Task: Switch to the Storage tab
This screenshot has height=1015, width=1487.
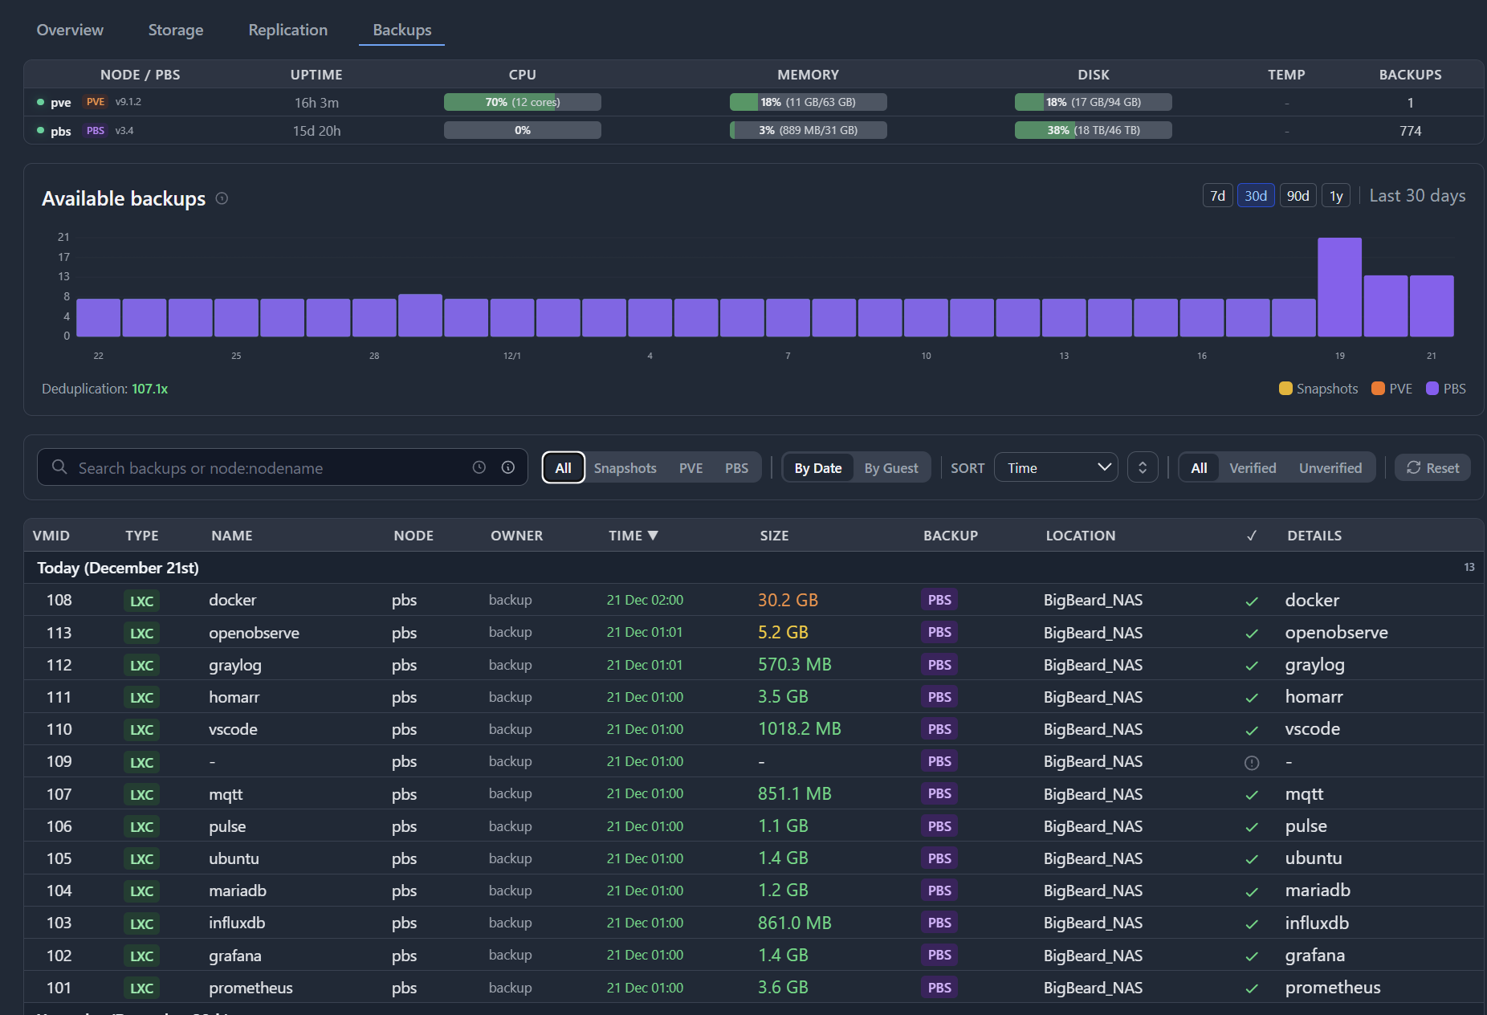Action: [x=176, y=30]
